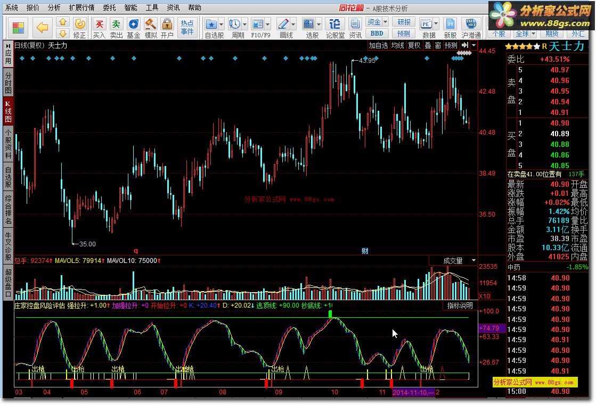Open the 基金 fund icon

click(133, 28)
